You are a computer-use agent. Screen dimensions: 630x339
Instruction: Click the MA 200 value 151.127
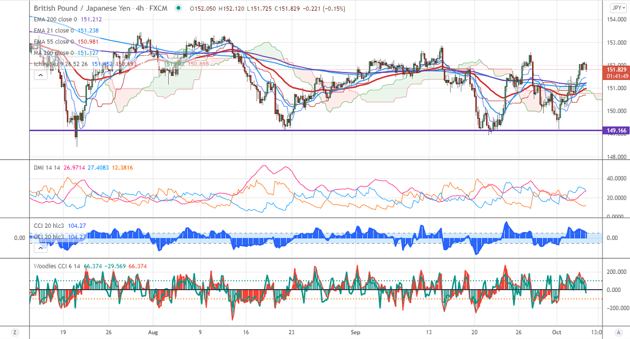point(88,53)
